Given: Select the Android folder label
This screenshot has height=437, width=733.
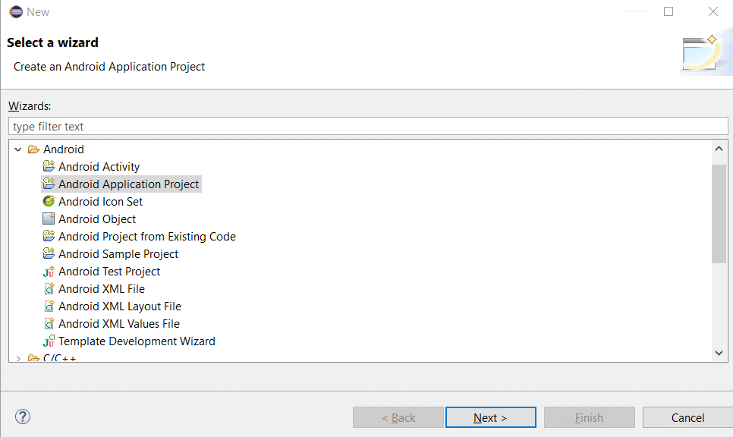Looking at the screenshot, I should pyautogui.click(x=64, y=149).
